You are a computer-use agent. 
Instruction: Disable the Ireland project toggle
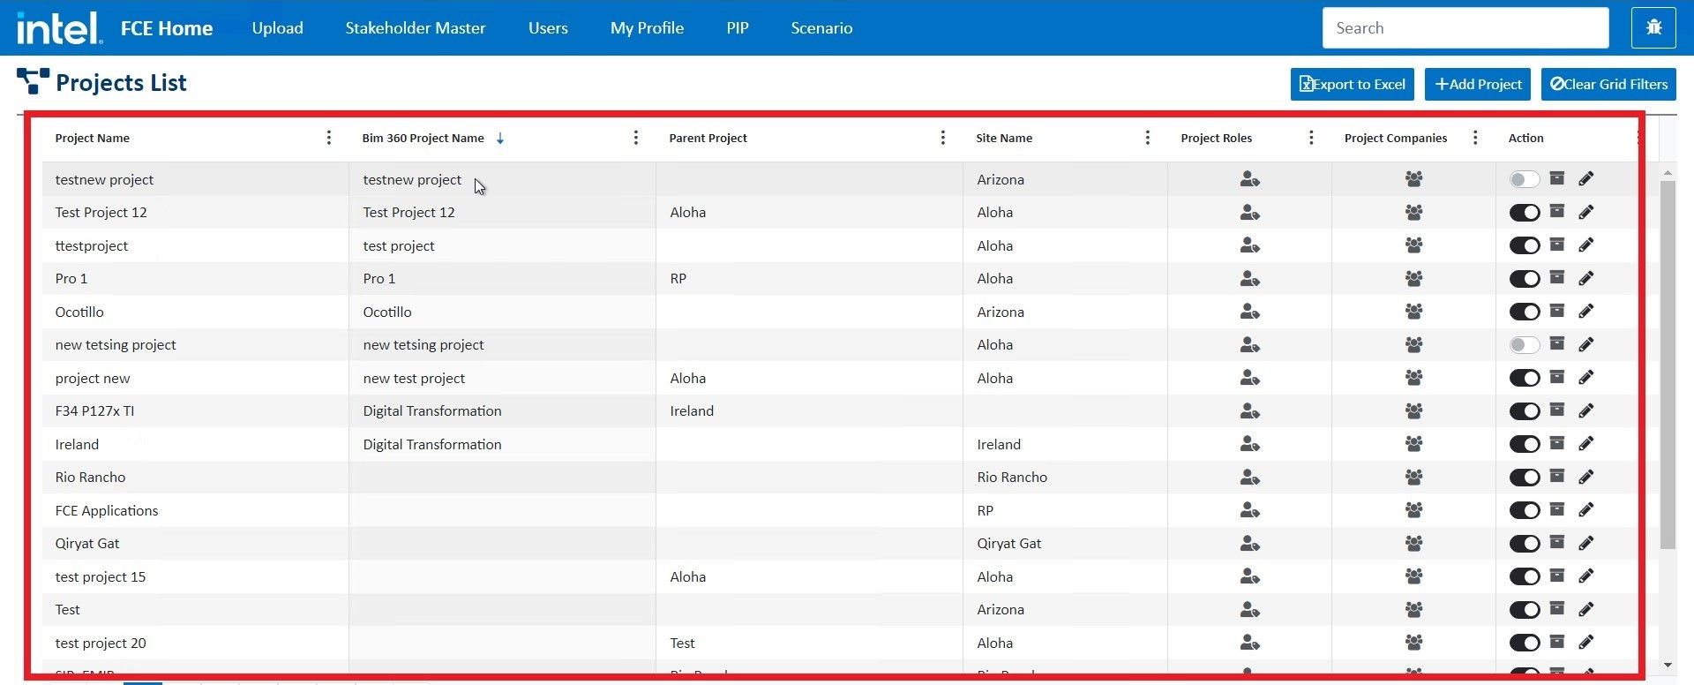click(x=1524, y=445)
